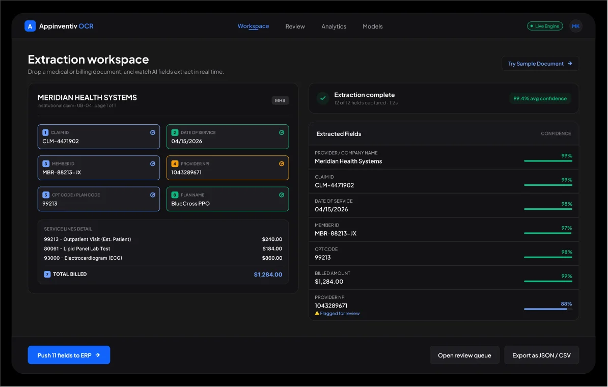Select the Member ID MBR-88213-JX card
The height and width of the screenshot is (387, 608).
click(x=98, y=168)
